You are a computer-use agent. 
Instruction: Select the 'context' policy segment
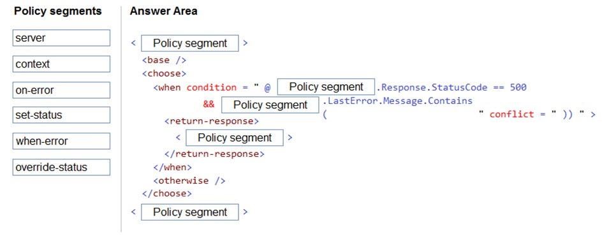click(61, 64)
